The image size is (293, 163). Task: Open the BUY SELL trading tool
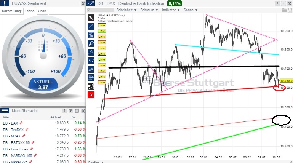[91, 78]
